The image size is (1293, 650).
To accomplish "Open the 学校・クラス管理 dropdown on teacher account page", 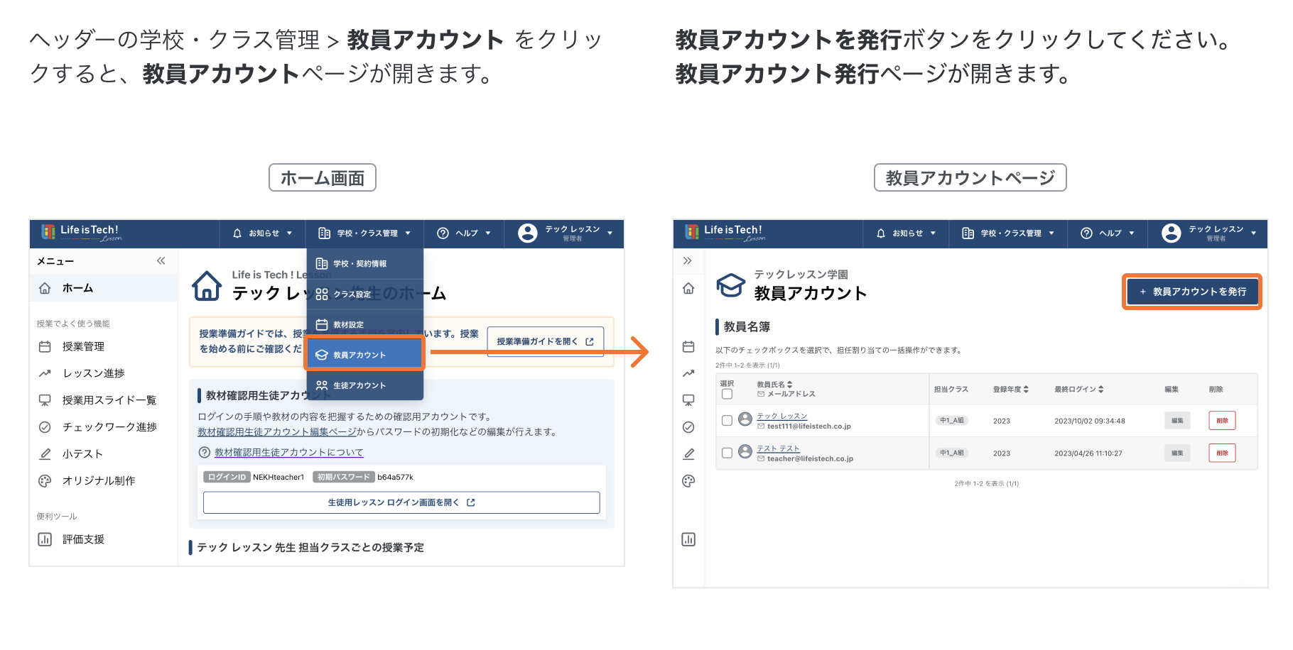I will tap(1007, 233).
